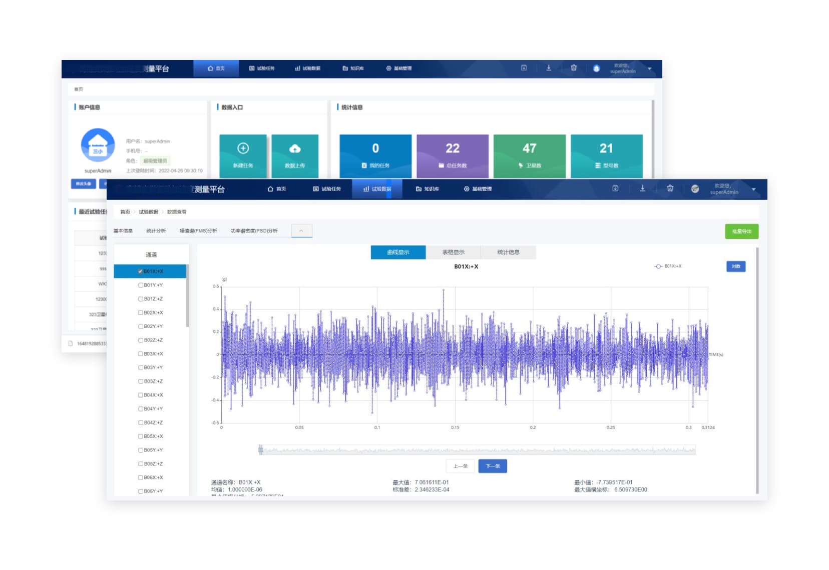Image resolution: width=829 pixels, height=570 pixels.
Task: Collapse the analysis tabs with chevron button
Action: click(x=301, y=230)
